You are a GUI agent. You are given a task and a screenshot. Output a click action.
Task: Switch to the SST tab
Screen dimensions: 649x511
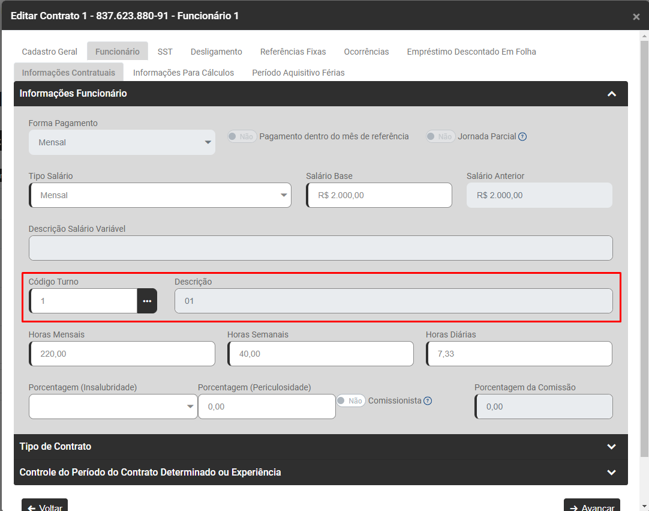(165, 52)
